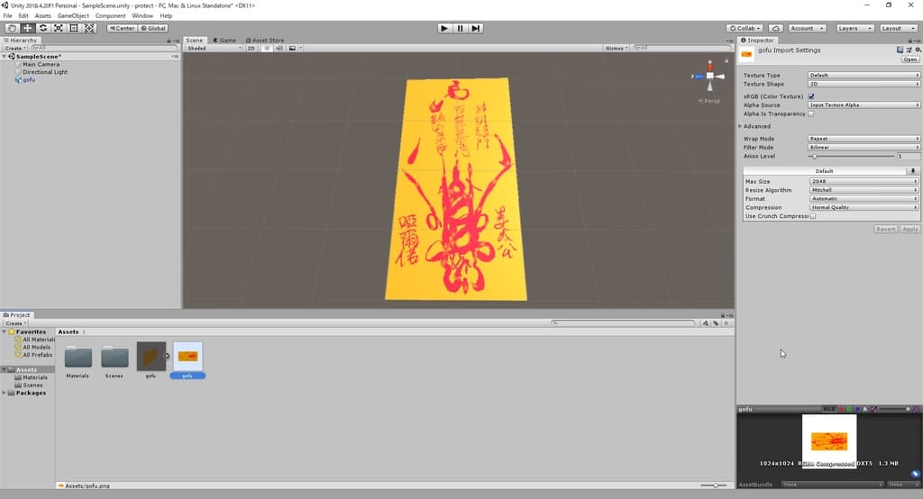
Task: Click the Pause button
Action: 460,28
